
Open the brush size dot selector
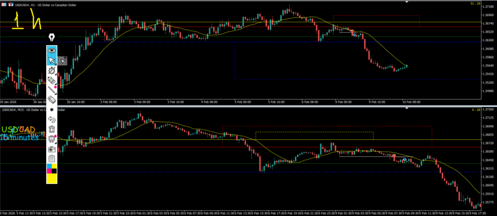pyautogui.click(x=51, y=109)
